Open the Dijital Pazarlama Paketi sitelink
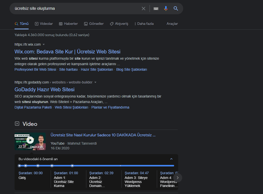 point(33,107)
